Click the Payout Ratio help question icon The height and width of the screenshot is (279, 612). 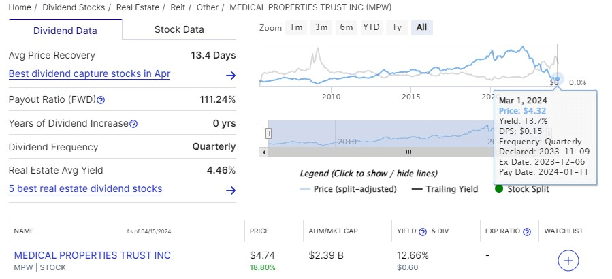101,100
